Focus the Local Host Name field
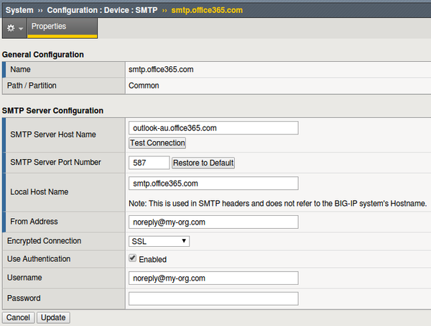Viewport: 431px width, 326px height. tap(213, 184)
